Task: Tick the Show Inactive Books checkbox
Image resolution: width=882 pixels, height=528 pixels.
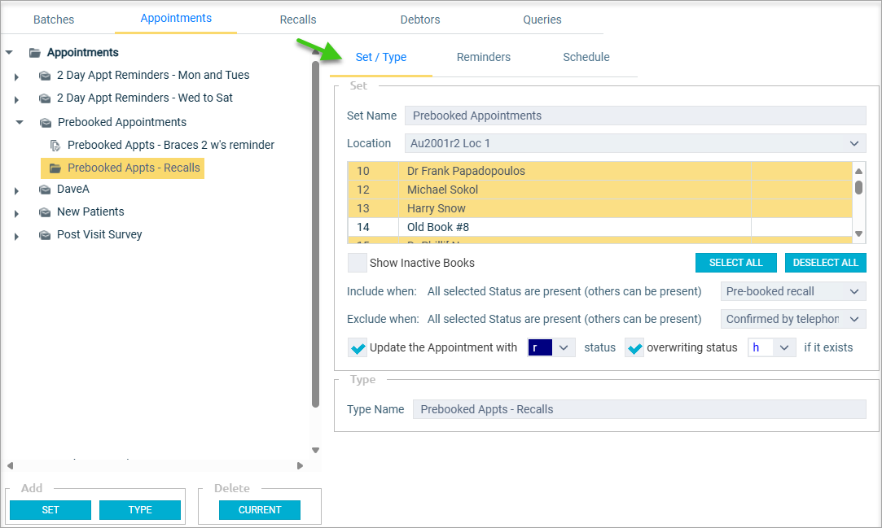Action: (358, 263)
